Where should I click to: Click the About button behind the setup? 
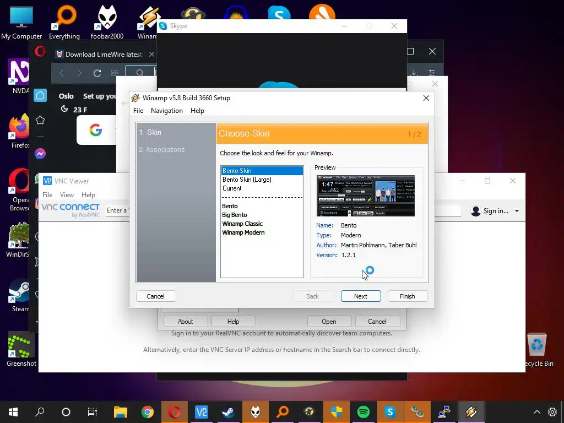(185, 321)
